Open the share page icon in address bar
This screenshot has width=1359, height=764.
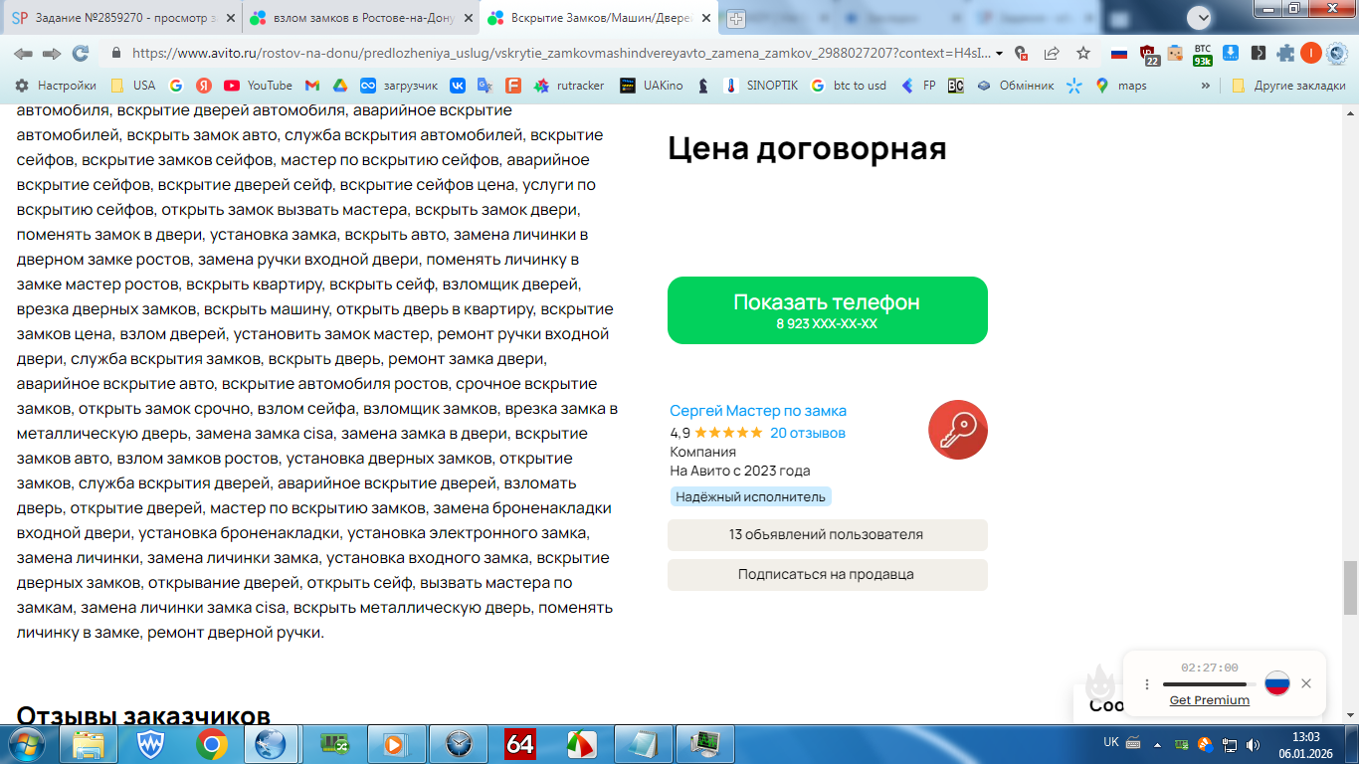(1052, 53)
